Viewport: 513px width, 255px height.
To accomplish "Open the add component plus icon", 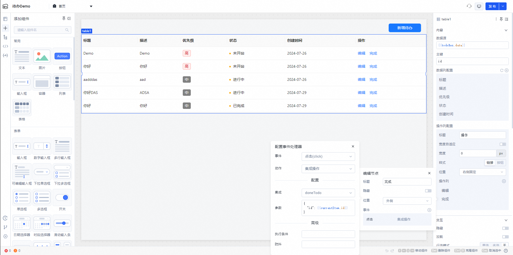I will tap(5, 28).
